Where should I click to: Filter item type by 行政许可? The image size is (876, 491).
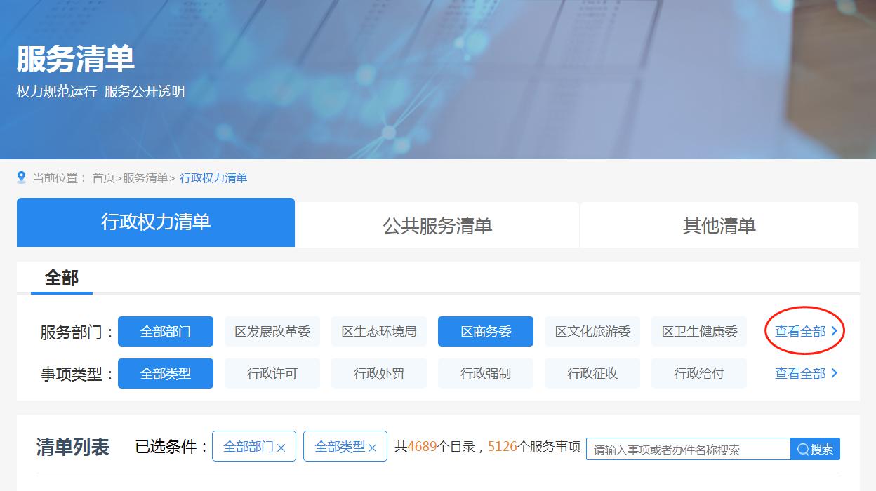pyautogui.click(x=272, y=373)
